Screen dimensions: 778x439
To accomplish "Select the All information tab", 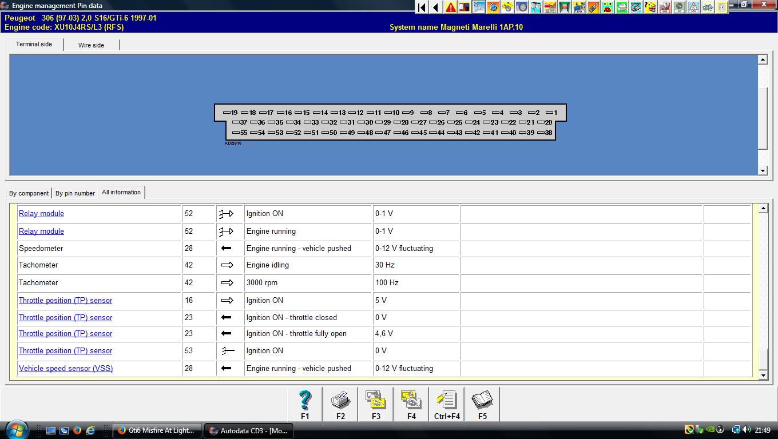I will 121,192.
